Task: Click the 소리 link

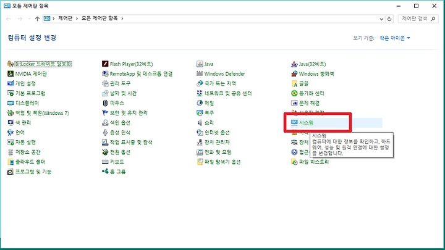Action: 209,123
